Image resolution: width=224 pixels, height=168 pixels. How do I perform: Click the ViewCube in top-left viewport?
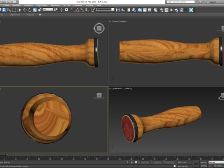(99, 28)
